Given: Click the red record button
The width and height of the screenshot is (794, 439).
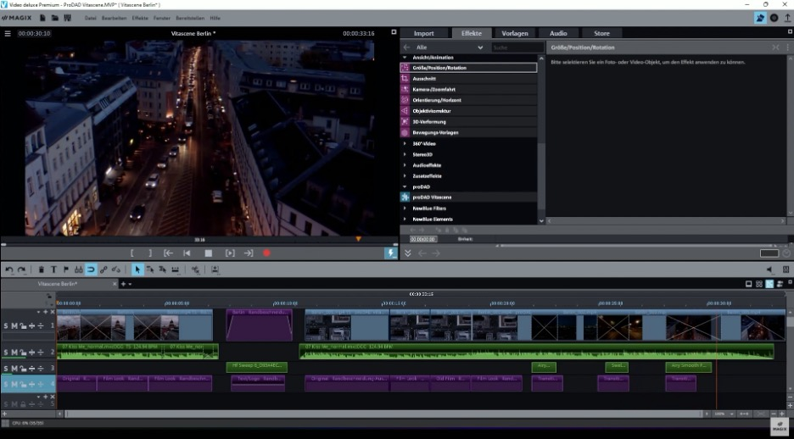Looking at the screenshot, I should 267,253.
